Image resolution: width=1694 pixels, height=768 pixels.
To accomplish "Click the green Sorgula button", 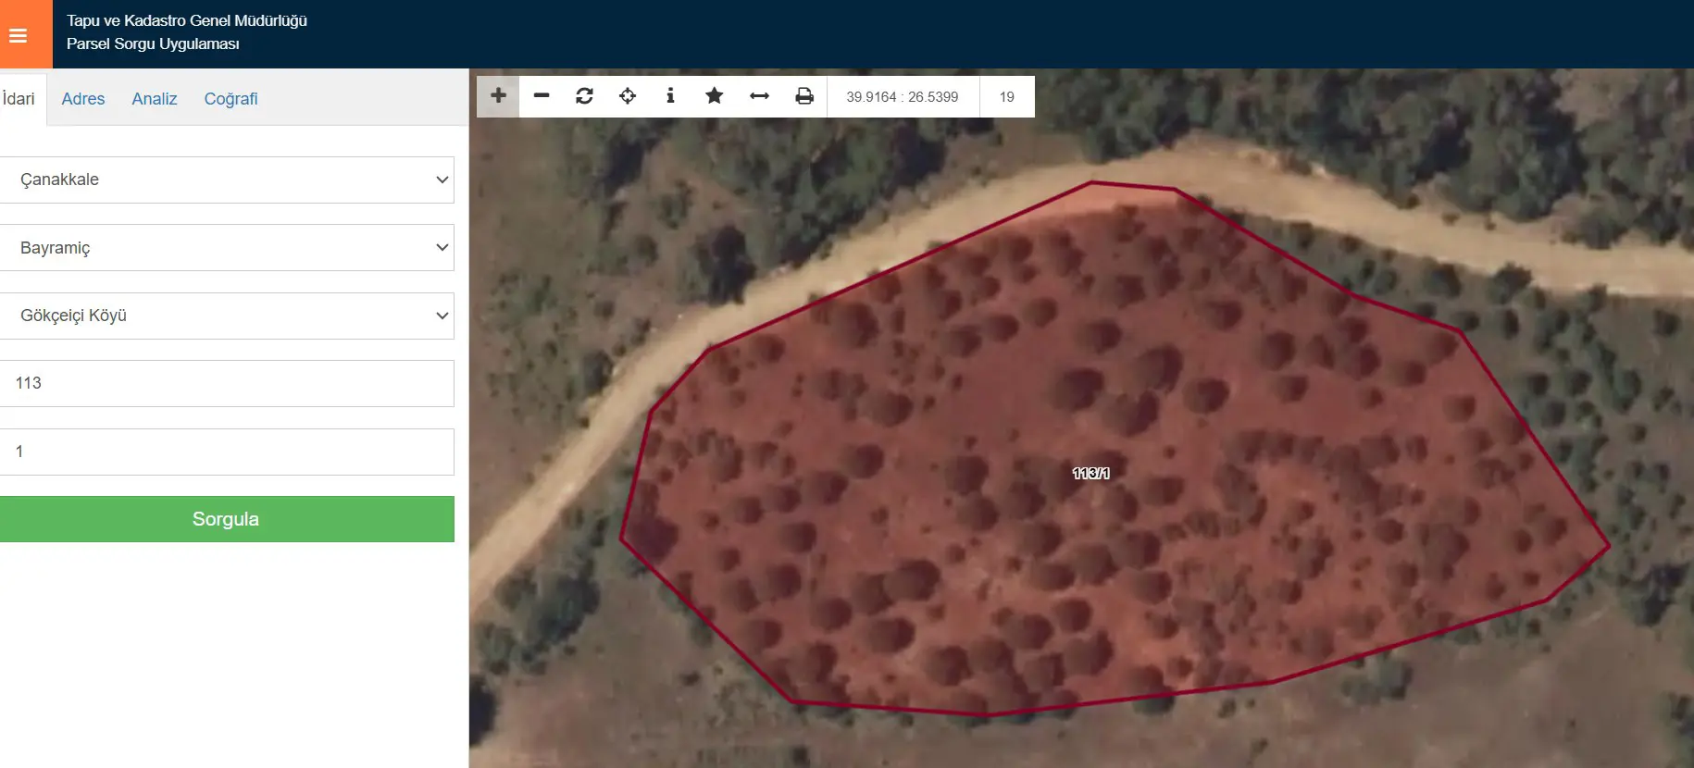I will coord(227,519).
